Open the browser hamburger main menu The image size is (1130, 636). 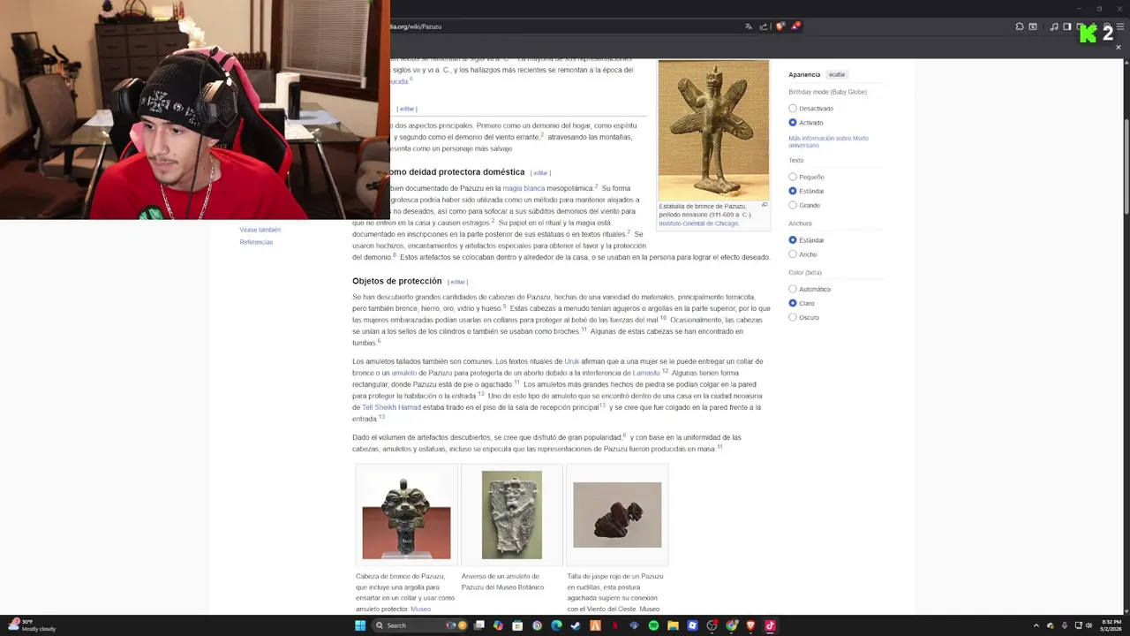(1120, 26)
